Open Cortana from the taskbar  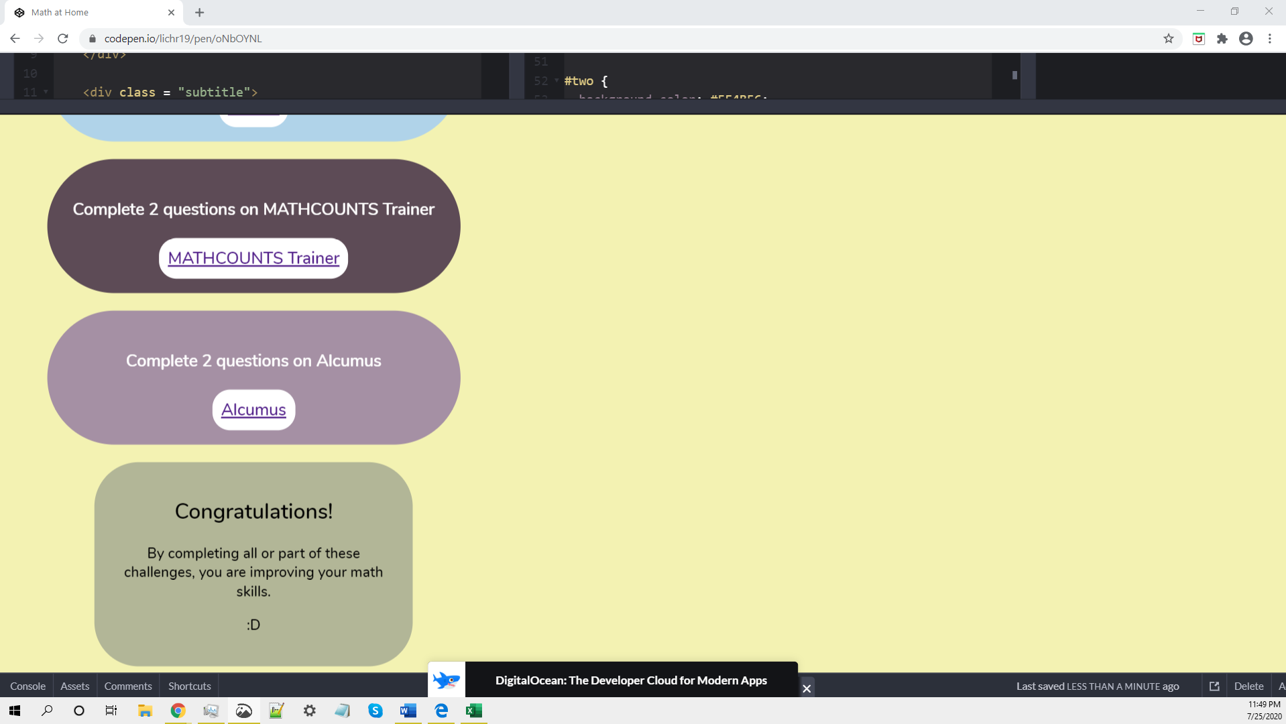point(79,711)
